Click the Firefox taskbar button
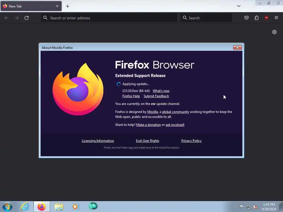The image size is (283, 212). pos(42,206)
